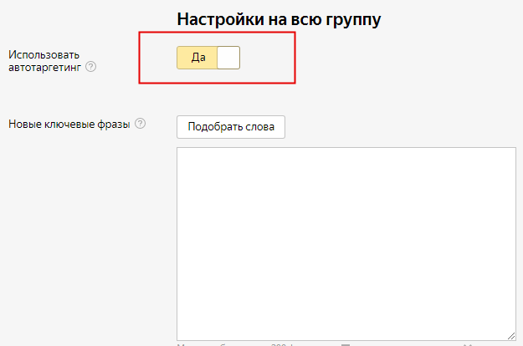Grab the resize handle of the phrases textarea
This screenshot has height=346, width=523.
[510, 334]
